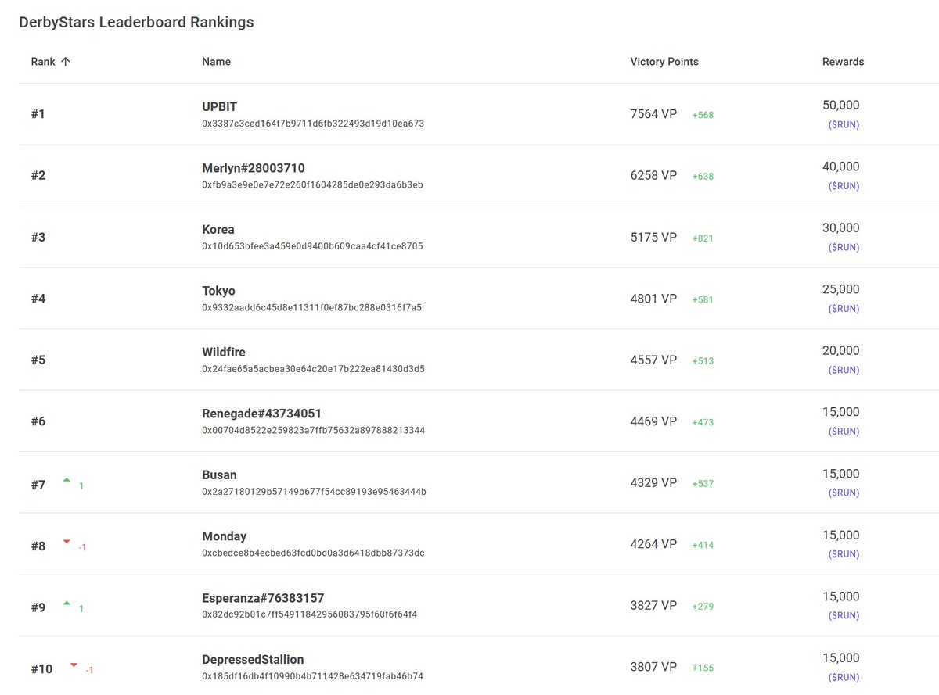The width and height of the screenshot is (939, 695).
Task: Click the 7564 VP value
Action: pos(653,114)
